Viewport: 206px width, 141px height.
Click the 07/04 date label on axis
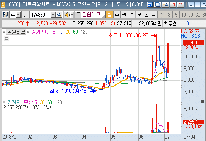[x=189, y=137]
